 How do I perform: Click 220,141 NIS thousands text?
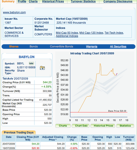(x=71, y=23)
